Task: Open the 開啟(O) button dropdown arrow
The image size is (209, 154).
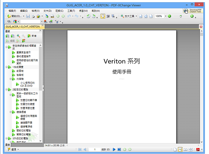Action: (24, 16)
